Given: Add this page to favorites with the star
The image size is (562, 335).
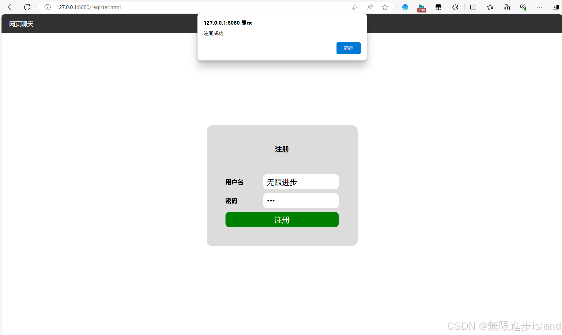Looking at the screenshot, I should coord(385,7).
